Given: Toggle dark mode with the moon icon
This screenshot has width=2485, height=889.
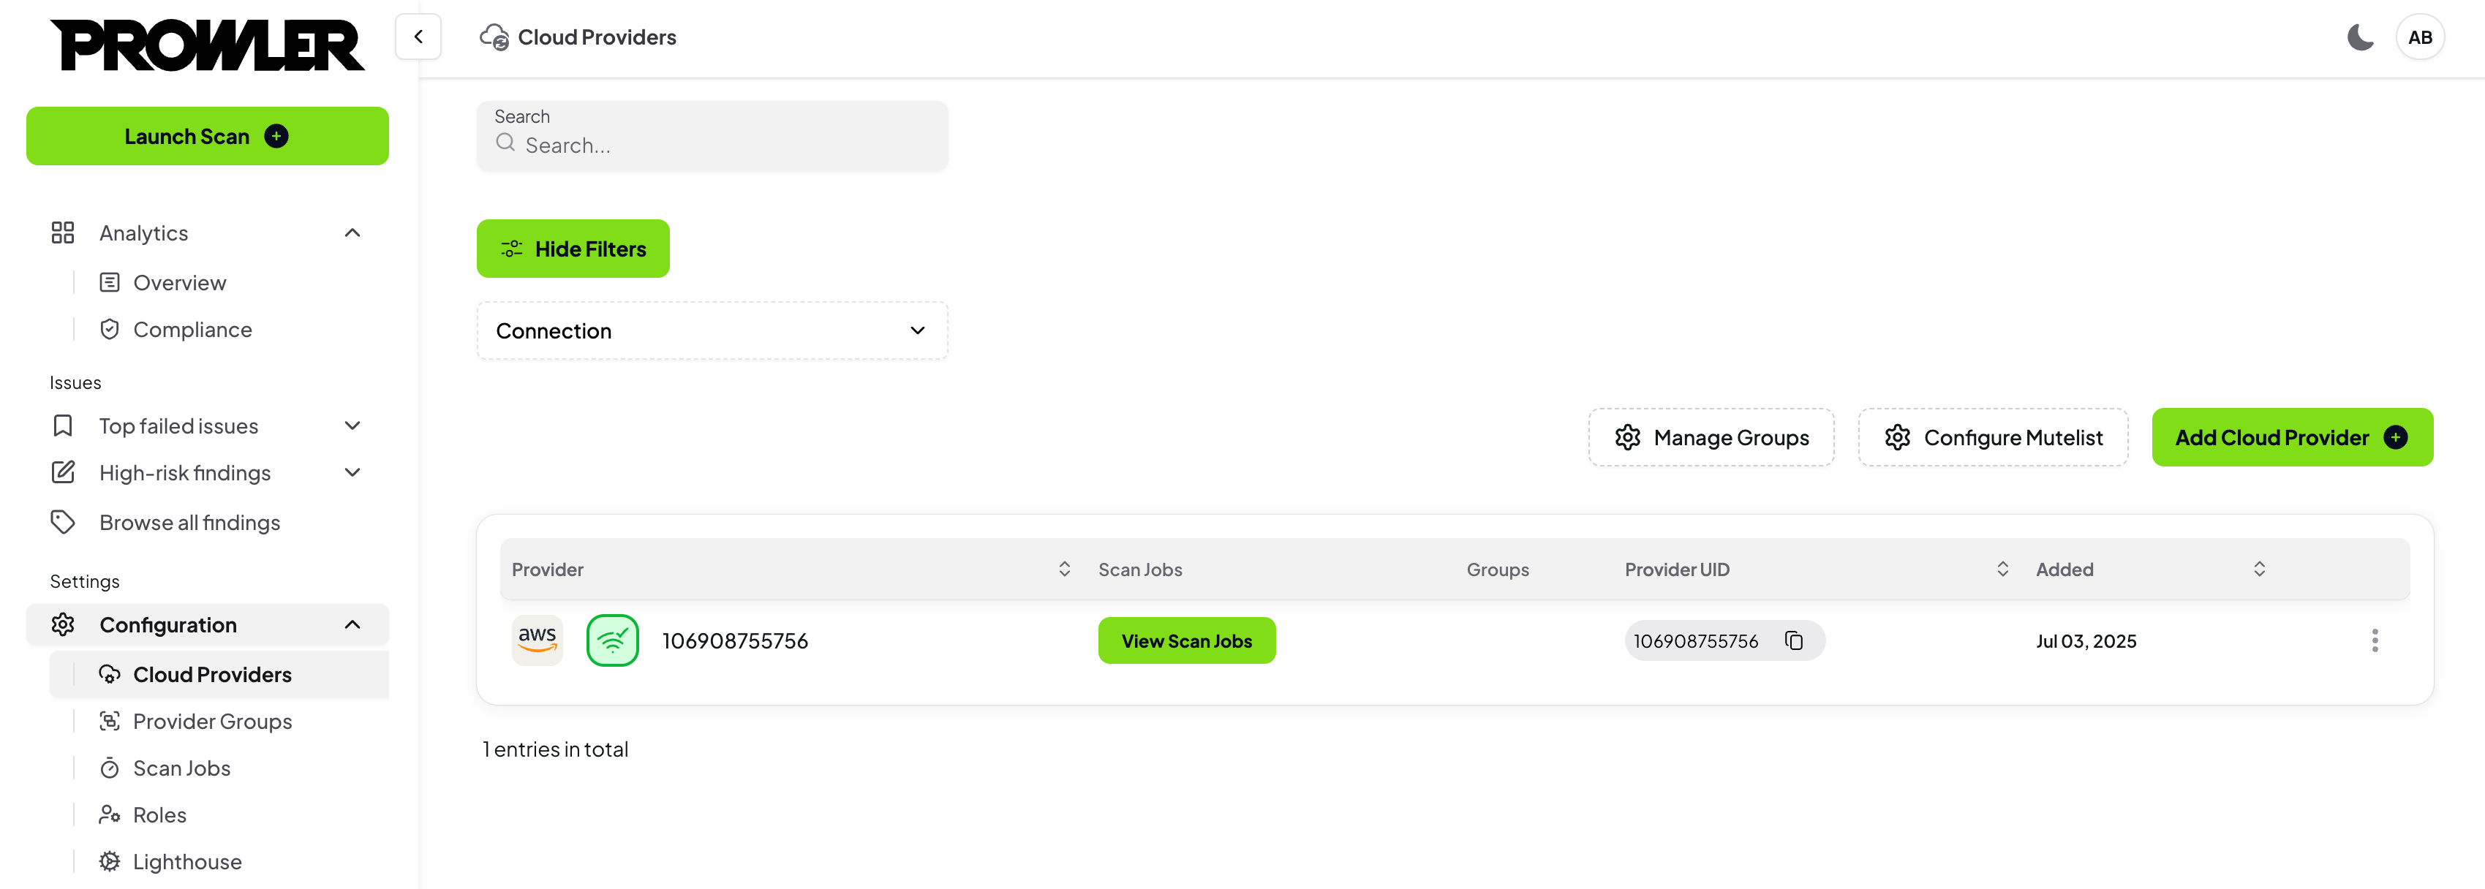Looking at the screenshot, I should click(2361, 37).
